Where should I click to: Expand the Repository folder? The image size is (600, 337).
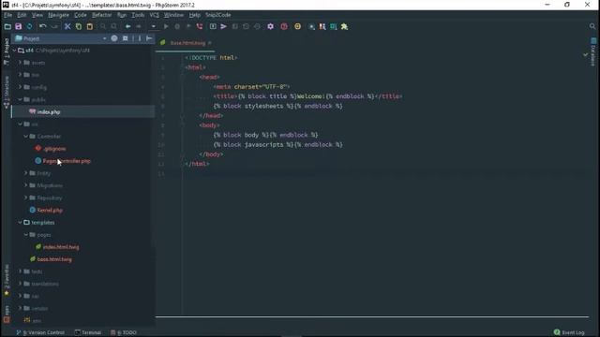[26, 198]
